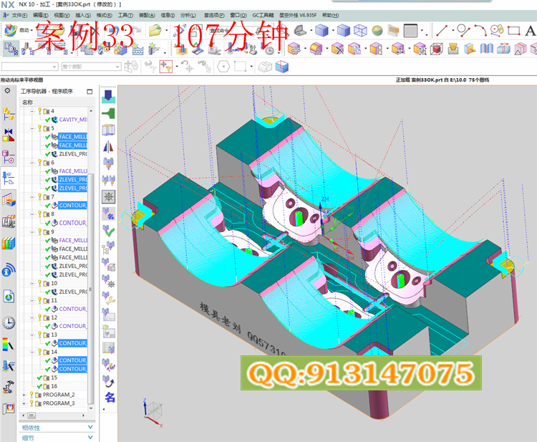This screenshot has width=537, height=442.
Task: Click the scroll-up arrow of the navigator list
Action: (x=91, y=110)
